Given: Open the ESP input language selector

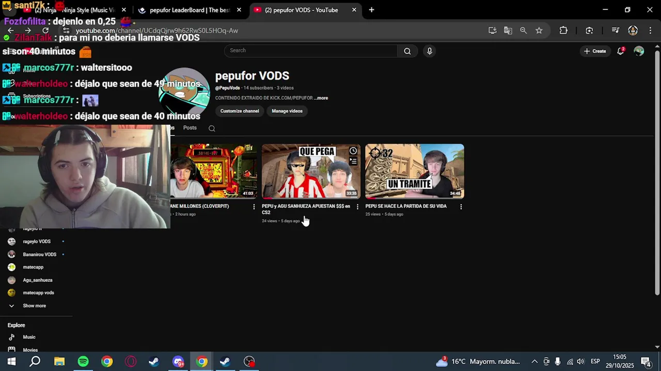Looking at the screenshot, I should (595, 362).
